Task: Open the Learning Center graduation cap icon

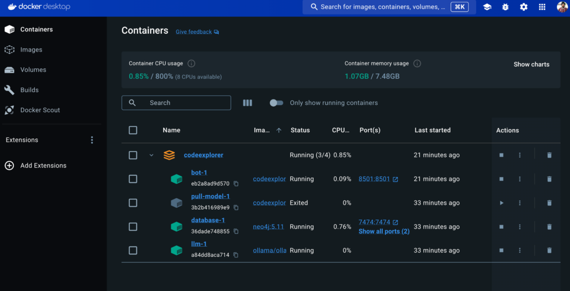Action: [x=487, y=7]
